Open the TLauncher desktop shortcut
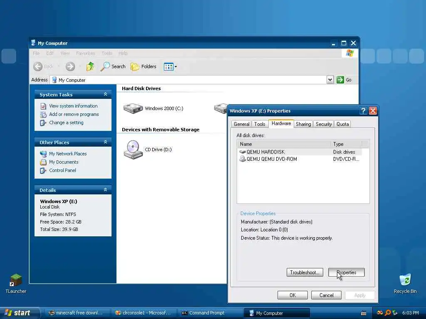Screen dimensions: 426x319 point(16,283)
